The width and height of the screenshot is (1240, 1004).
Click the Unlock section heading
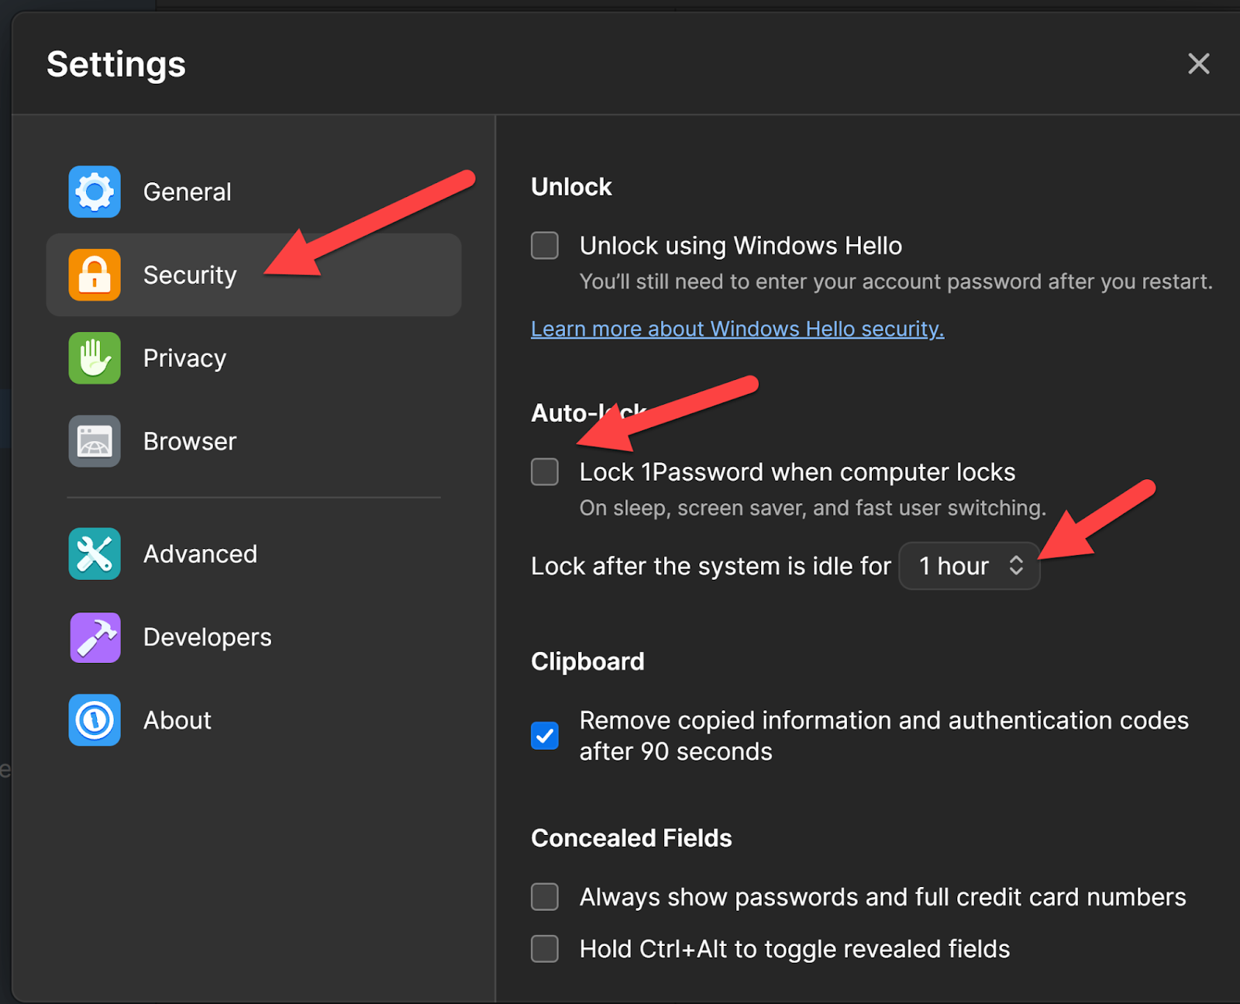[x=571, y=187]
